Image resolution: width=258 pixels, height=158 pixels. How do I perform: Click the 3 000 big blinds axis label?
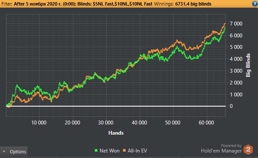pos(236,71)
